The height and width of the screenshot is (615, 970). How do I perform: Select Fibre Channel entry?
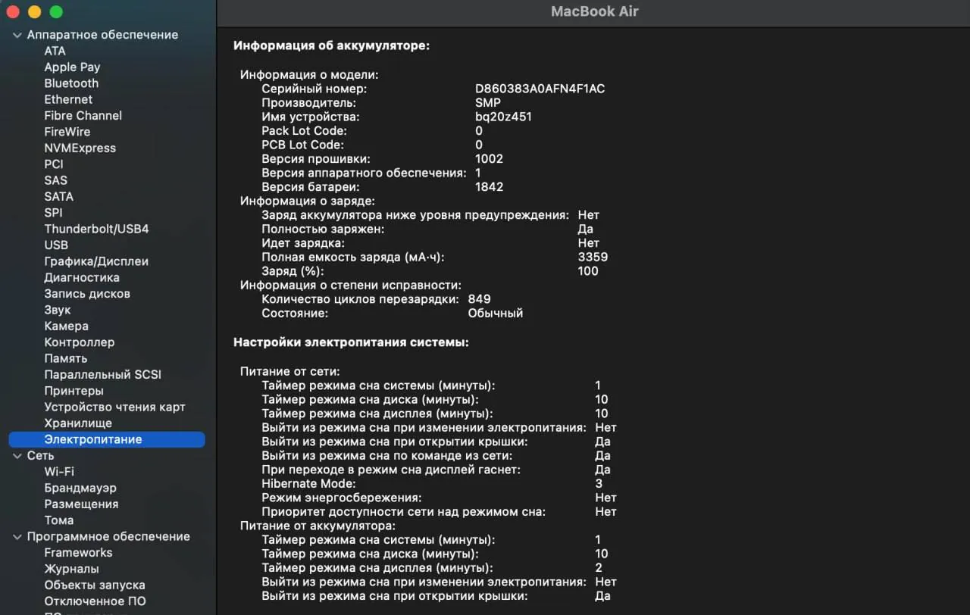(x=83, y=116)
